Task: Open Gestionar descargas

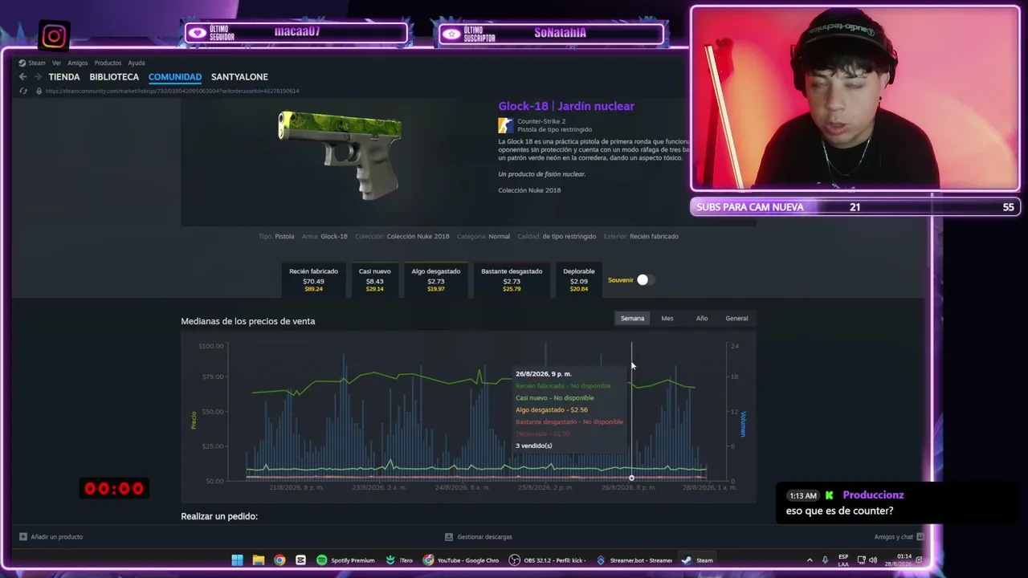Action: pos(484,537)
